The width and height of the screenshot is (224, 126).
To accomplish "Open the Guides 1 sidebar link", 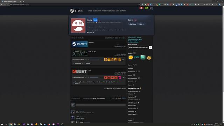I will tap(131, 85).
